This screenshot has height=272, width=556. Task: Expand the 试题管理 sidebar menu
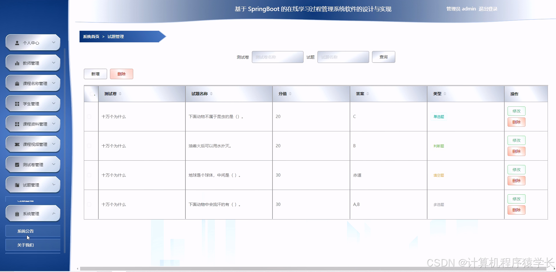point(53,184)
